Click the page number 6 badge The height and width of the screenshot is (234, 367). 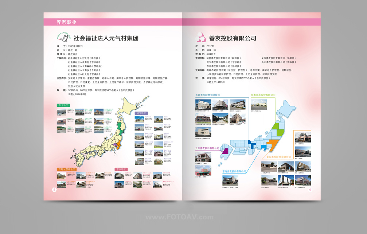pyautogui.click(x=310, y=190)
